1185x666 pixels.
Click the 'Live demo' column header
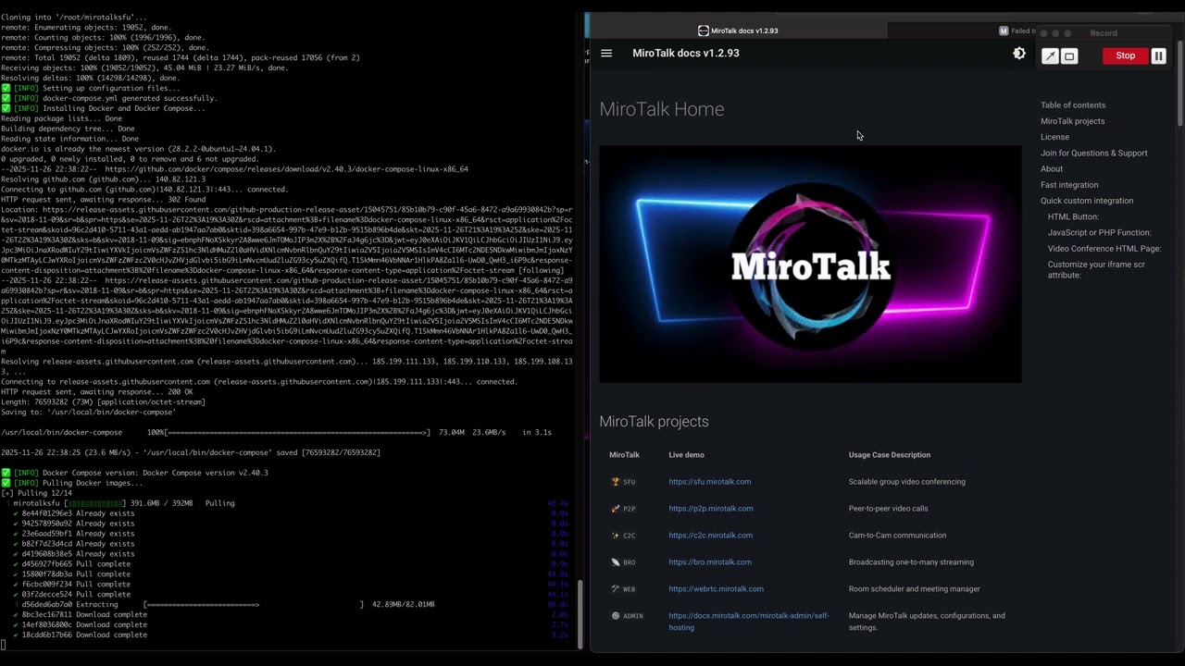[x=686, y=454]
